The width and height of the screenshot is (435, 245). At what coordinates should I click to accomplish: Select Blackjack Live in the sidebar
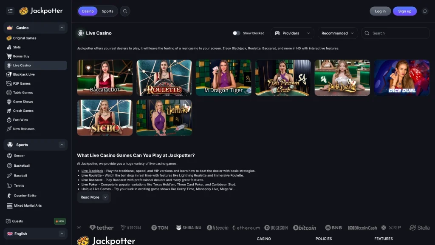pyautogui.click(x=25, y=74)
